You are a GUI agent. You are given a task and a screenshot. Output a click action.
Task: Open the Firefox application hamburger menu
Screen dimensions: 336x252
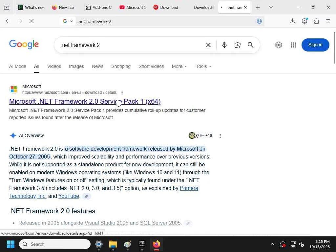(x=328, y=21)
